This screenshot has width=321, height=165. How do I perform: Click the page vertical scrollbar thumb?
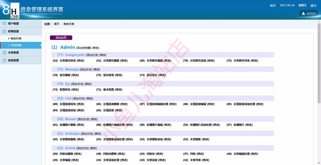[319, 63]
